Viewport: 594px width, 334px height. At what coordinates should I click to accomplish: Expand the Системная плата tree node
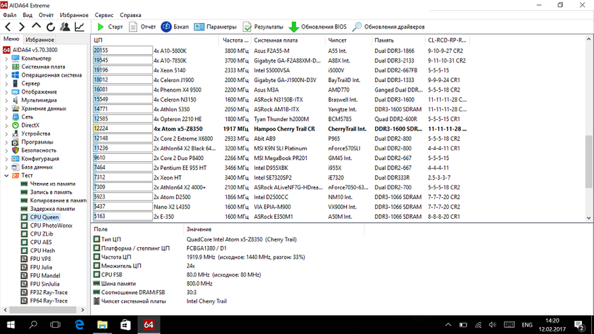[x=6, y=67]
